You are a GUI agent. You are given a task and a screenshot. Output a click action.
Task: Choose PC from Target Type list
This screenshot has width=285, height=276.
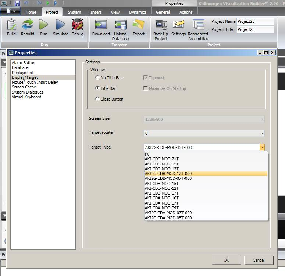point(206,154)
